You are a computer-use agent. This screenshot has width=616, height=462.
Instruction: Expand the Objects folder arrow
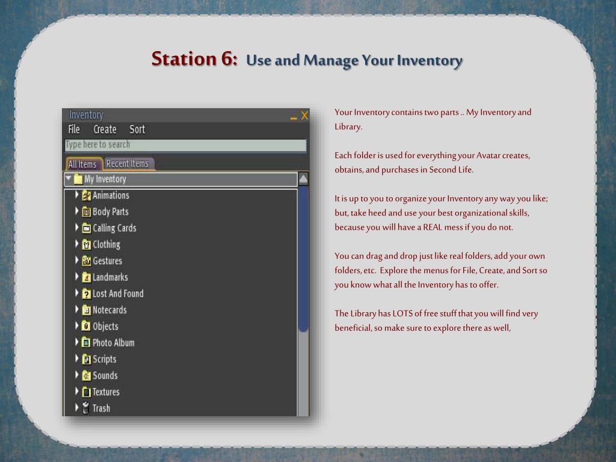click(77, 325)
